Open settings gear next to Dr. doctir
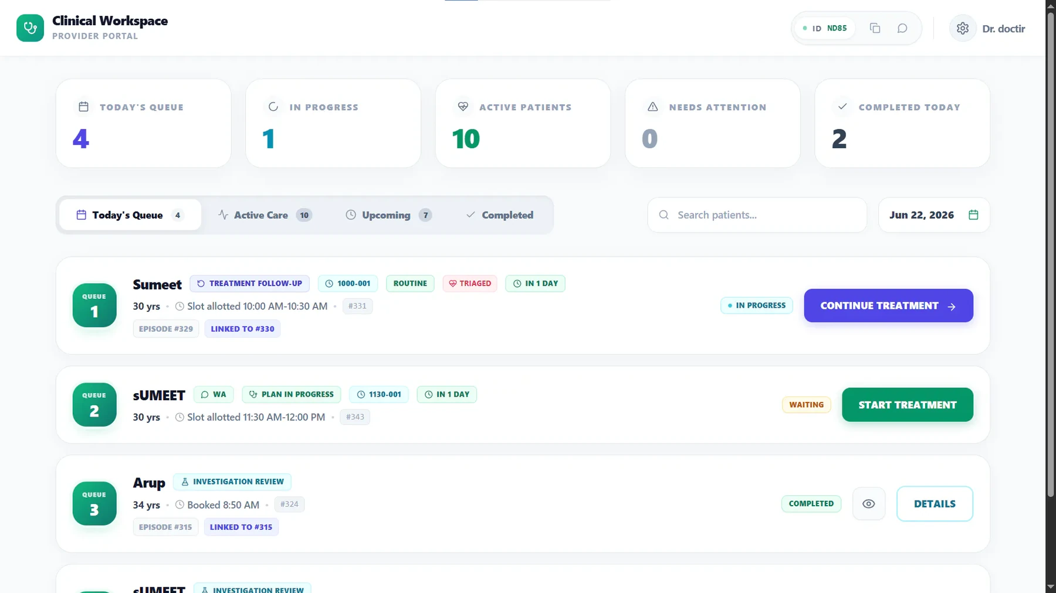The height and width of the screenshot is (593, 1056). pyautogui.click(x=963, y=28)
